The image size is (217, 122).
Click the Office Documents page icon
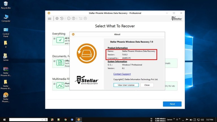[60, 63]
